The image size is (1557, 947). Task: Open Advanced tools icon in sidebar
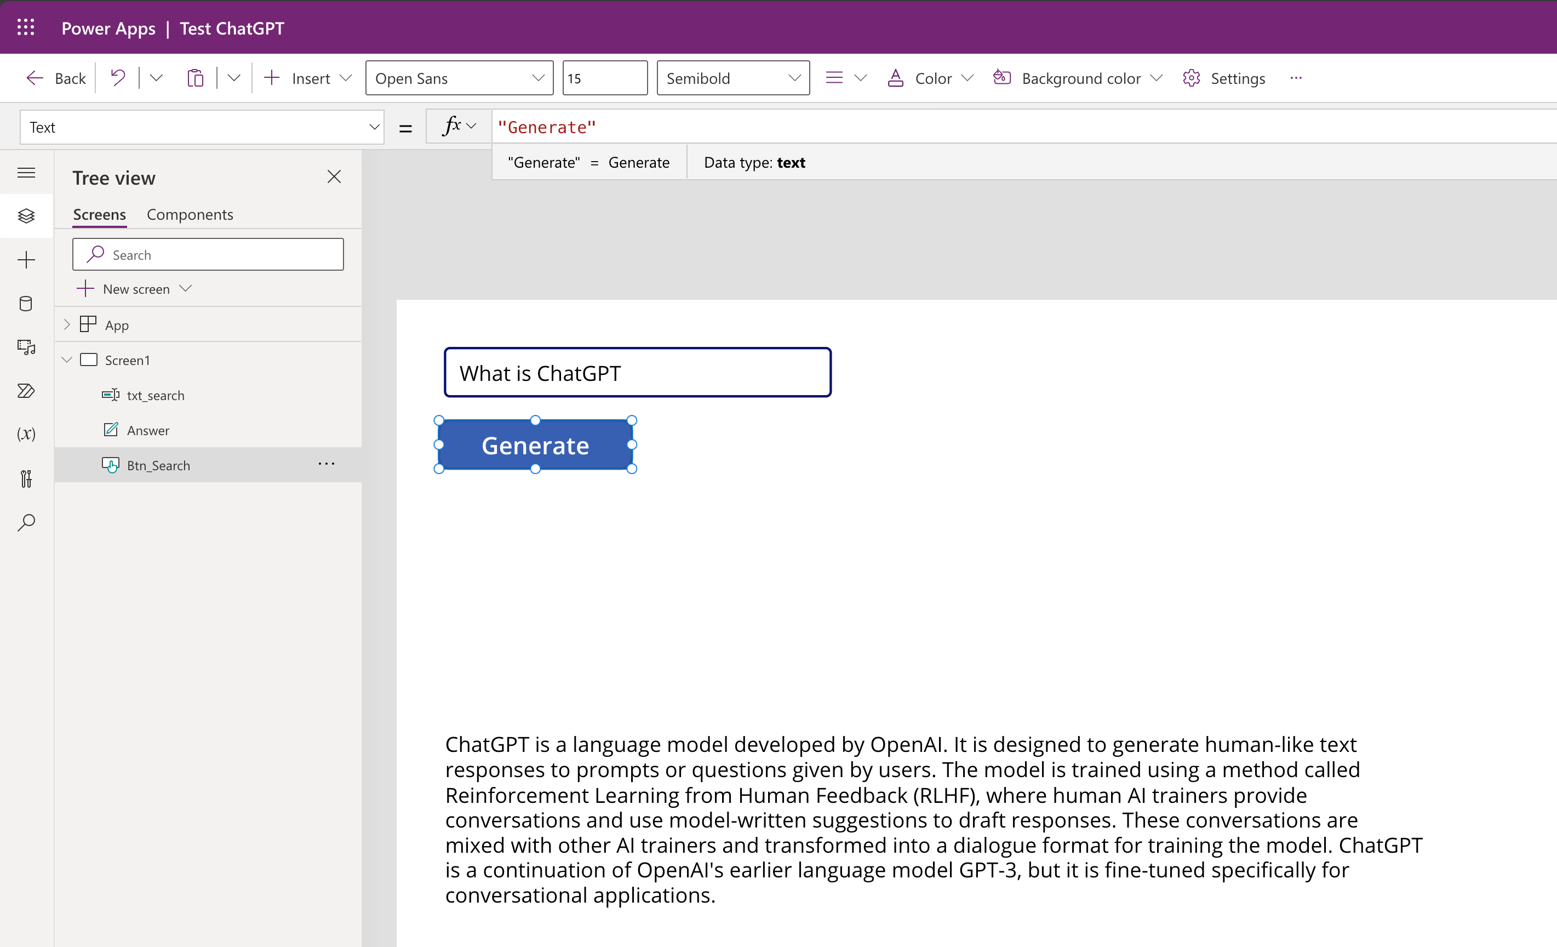pyautogui.click(x=26, y=478)
